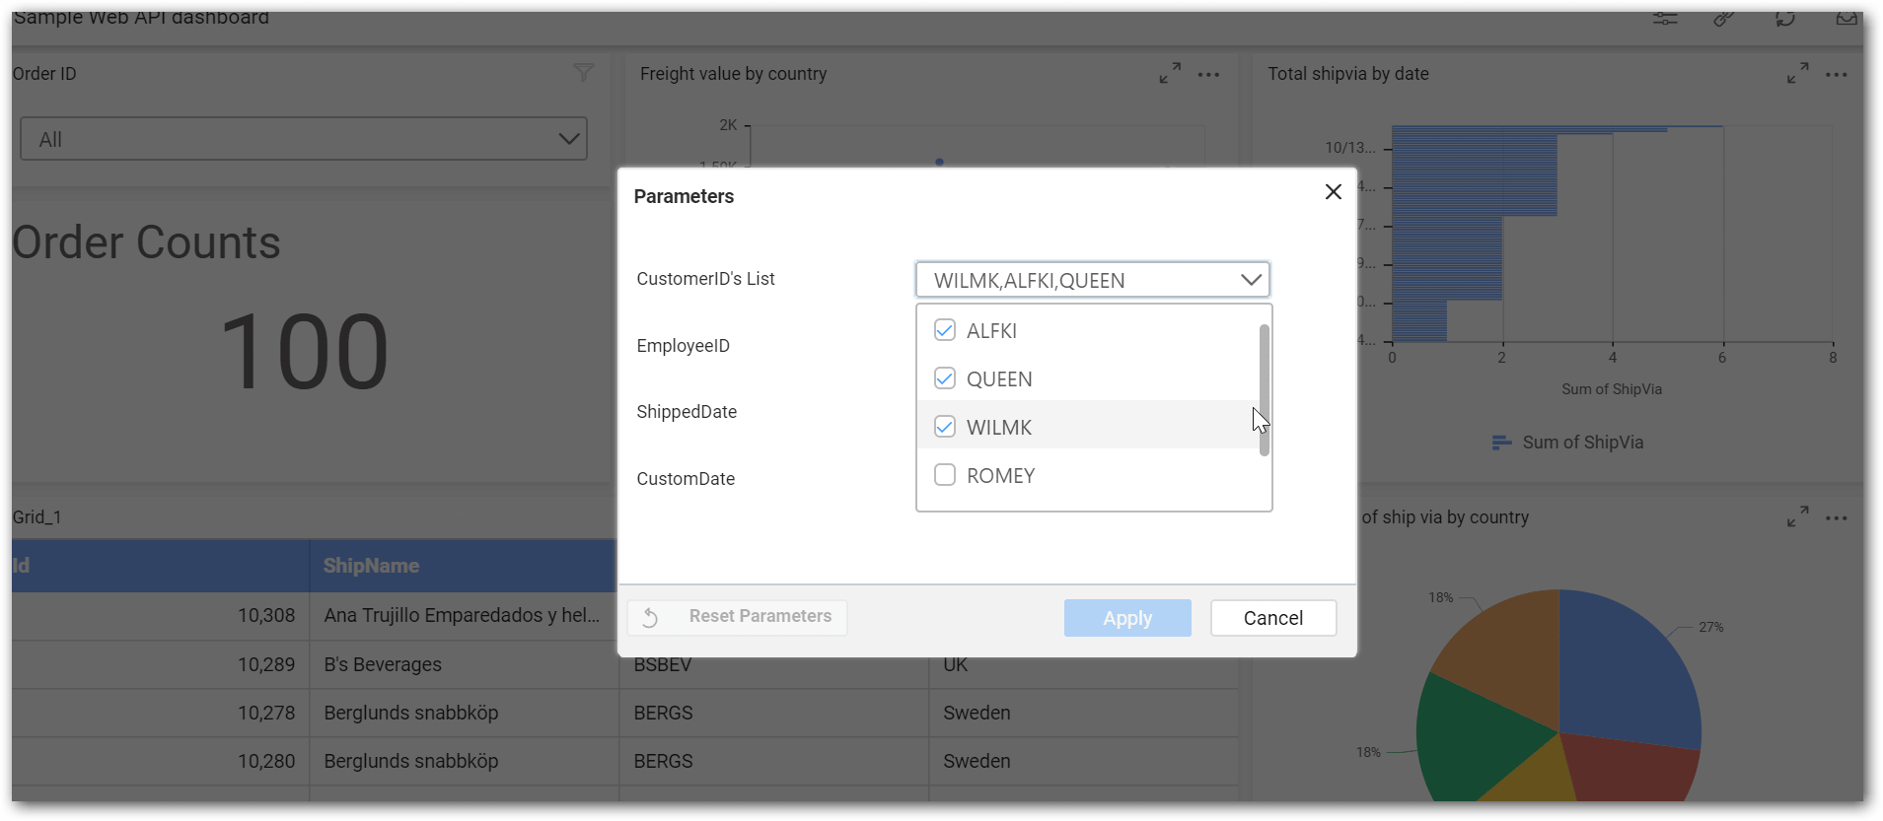Cancel the Parameters dialog
This screenshot has height=821, width=1883.
click(x=1272, y=618)
